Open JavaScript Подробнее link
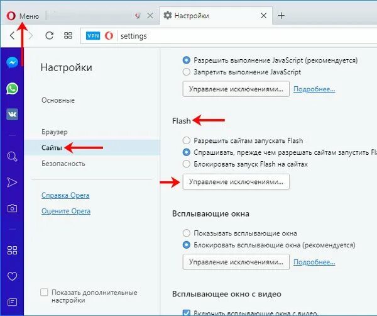The image size is (377, 316). 314,89
